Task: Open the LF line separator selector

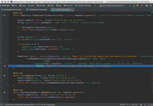Action: 127,104
